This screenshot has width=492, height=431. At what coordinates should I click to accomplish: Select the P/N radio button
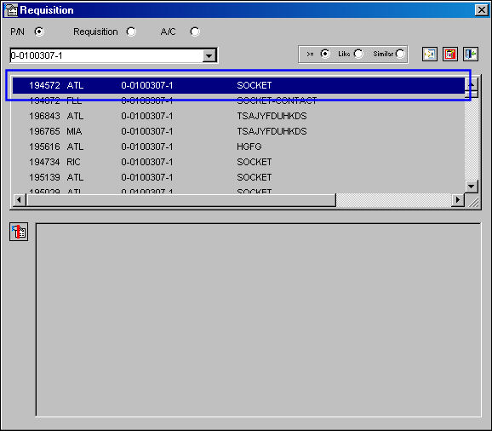coord(39,32)
